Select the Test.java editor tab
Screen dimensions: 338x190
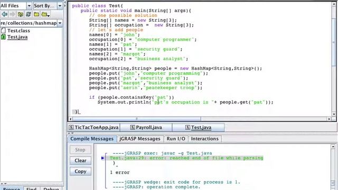198,128
